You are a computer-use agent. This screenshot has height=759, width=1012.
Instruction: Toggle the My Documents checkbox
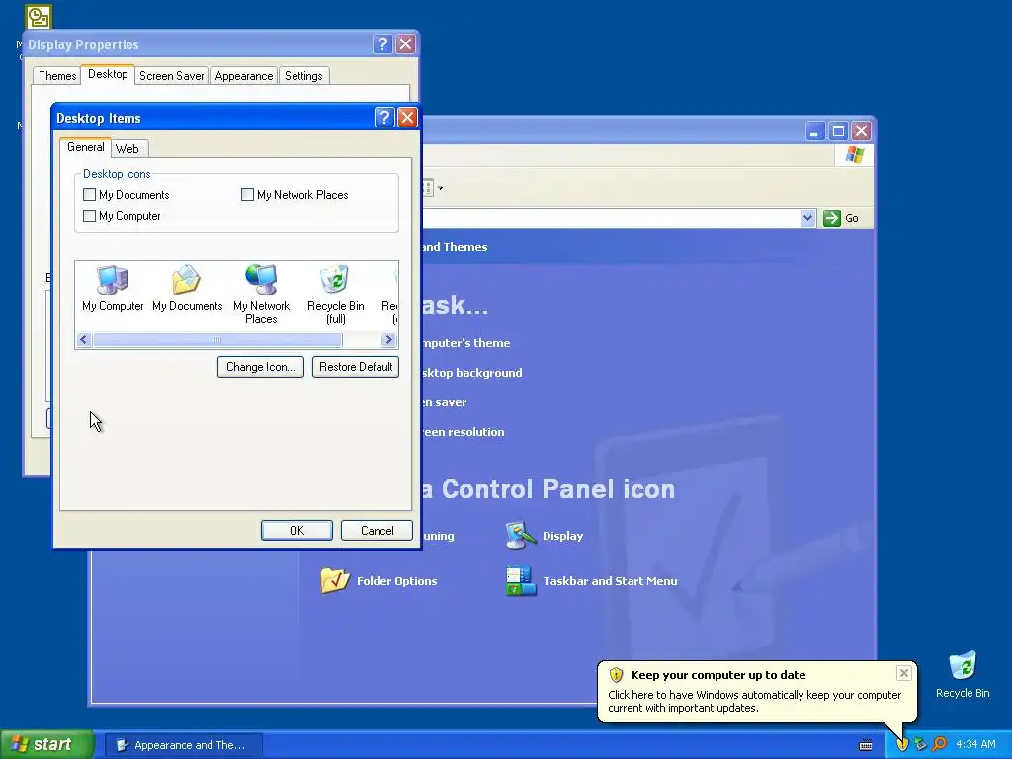(90, 195)
